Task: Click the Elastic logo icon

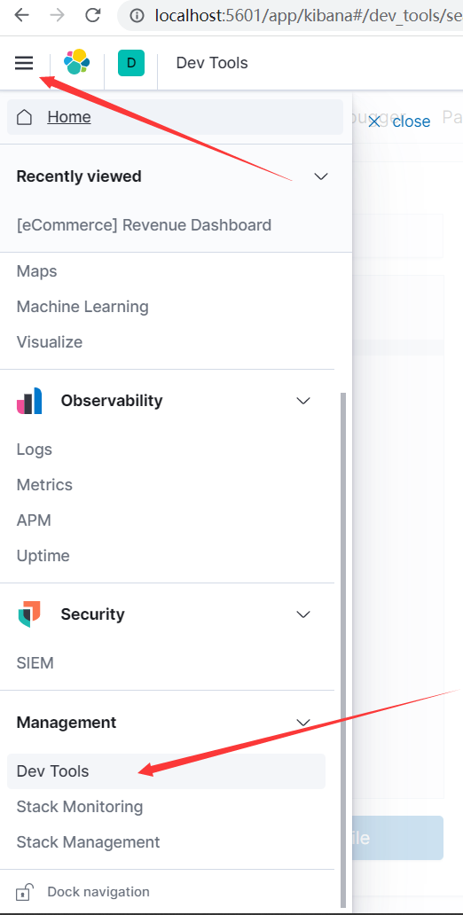Action: point(77,62)
